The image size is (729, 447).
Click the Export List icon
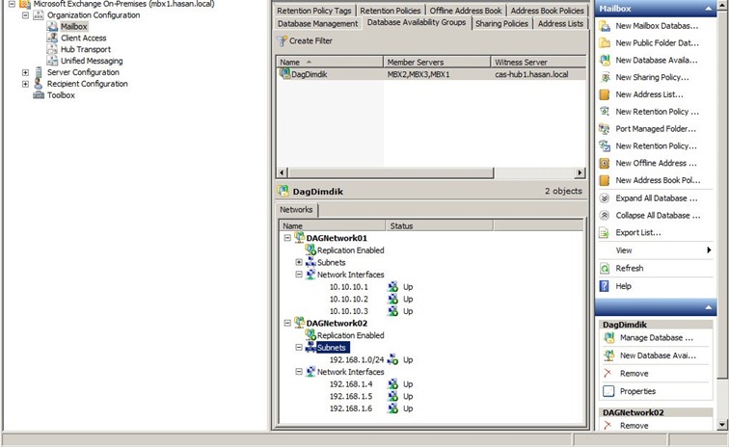click(x=605, y=233)
